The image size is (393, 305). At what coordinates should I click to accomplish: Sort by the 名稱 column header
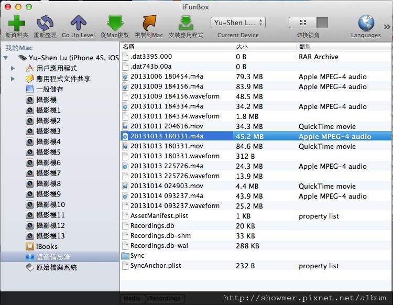click(x=177, y=47)
